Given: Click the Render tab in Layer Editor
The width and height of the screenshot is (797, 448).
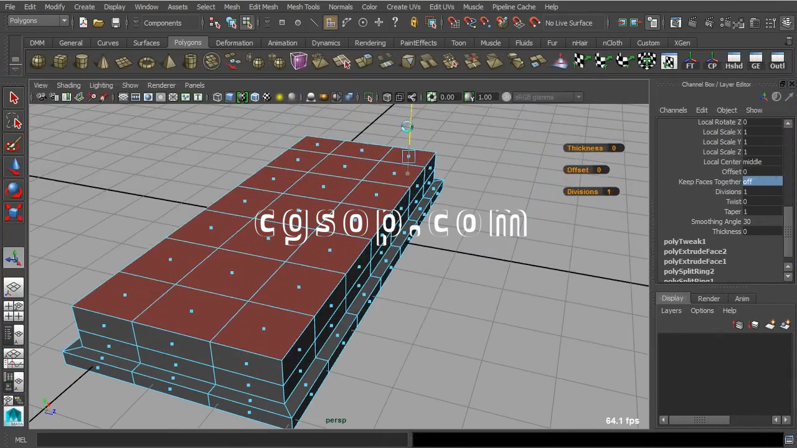Looking at the screenshot, I should (x=709, y=299).
